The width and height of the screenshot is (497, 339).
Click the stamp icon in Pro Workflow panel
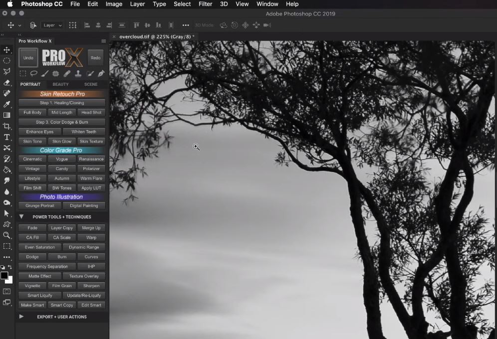click(x=78, y=73)
